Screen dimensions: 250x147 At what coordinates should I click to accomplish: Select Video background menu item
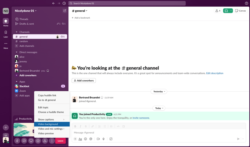tap(52, 124)
